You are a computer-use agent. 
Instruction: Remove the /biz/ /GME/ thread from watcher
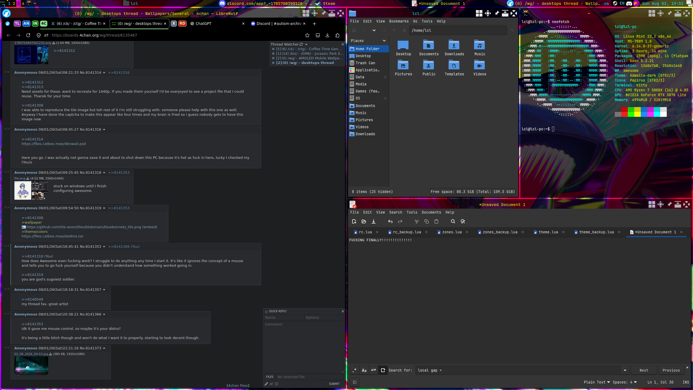[x=273, y=54]
